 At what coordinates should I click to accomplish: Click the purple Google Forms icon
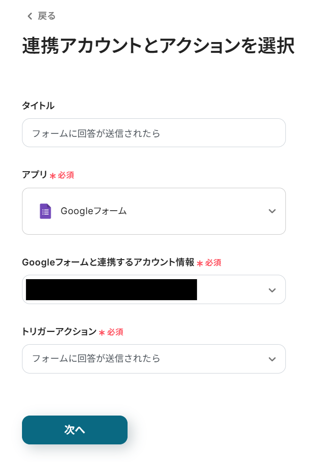[45, 211]
